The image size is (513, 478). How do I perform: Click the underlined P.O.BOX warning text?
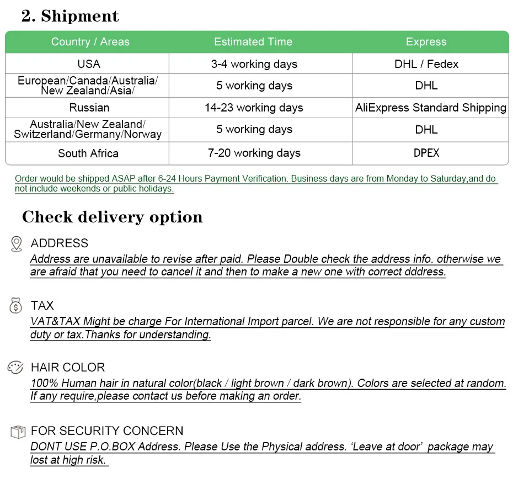[x=263, y=453]
